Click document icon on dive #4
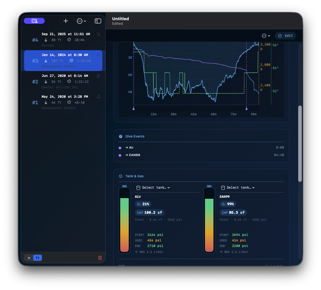This screenshot has height=290, width=321. pyautogui.click(x=98, y=34)
